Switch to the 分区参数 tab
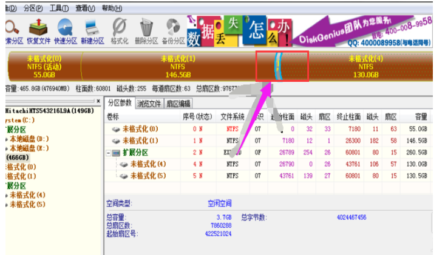This screenshot has width=445, height=255. [x=120, y=103]
